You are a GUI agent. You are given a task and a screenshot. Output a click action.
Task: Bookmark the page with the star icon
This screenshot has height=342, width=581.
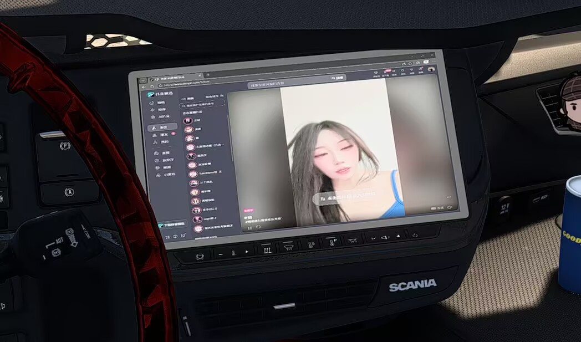(411, 64)
